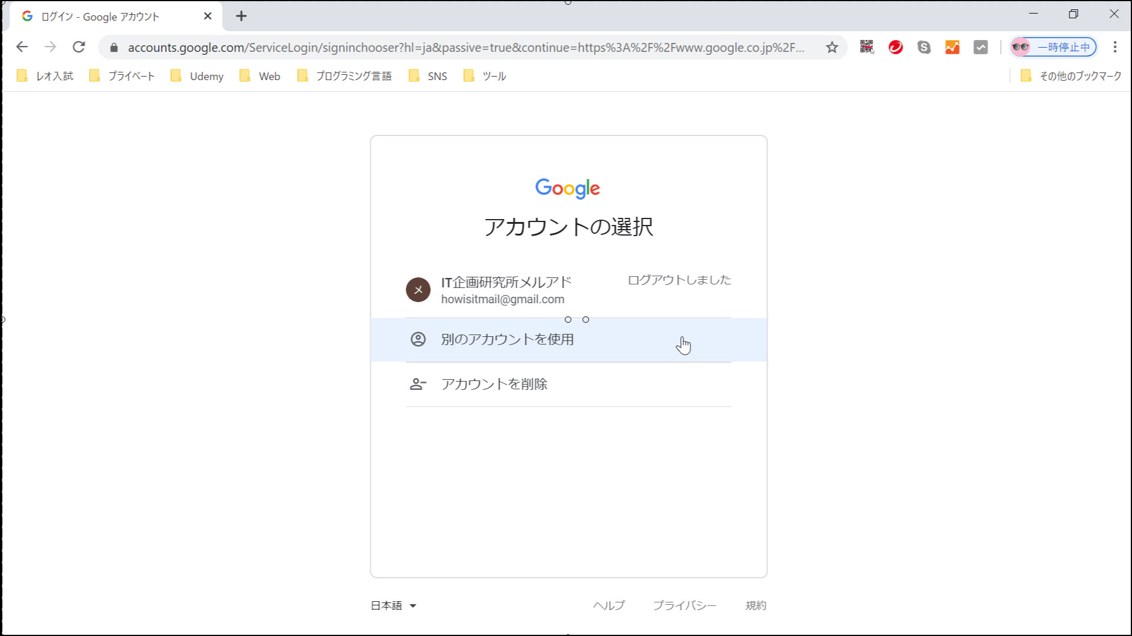Select アカウントを削除 option
1132x636 pixels.
[x=568, y=385]
